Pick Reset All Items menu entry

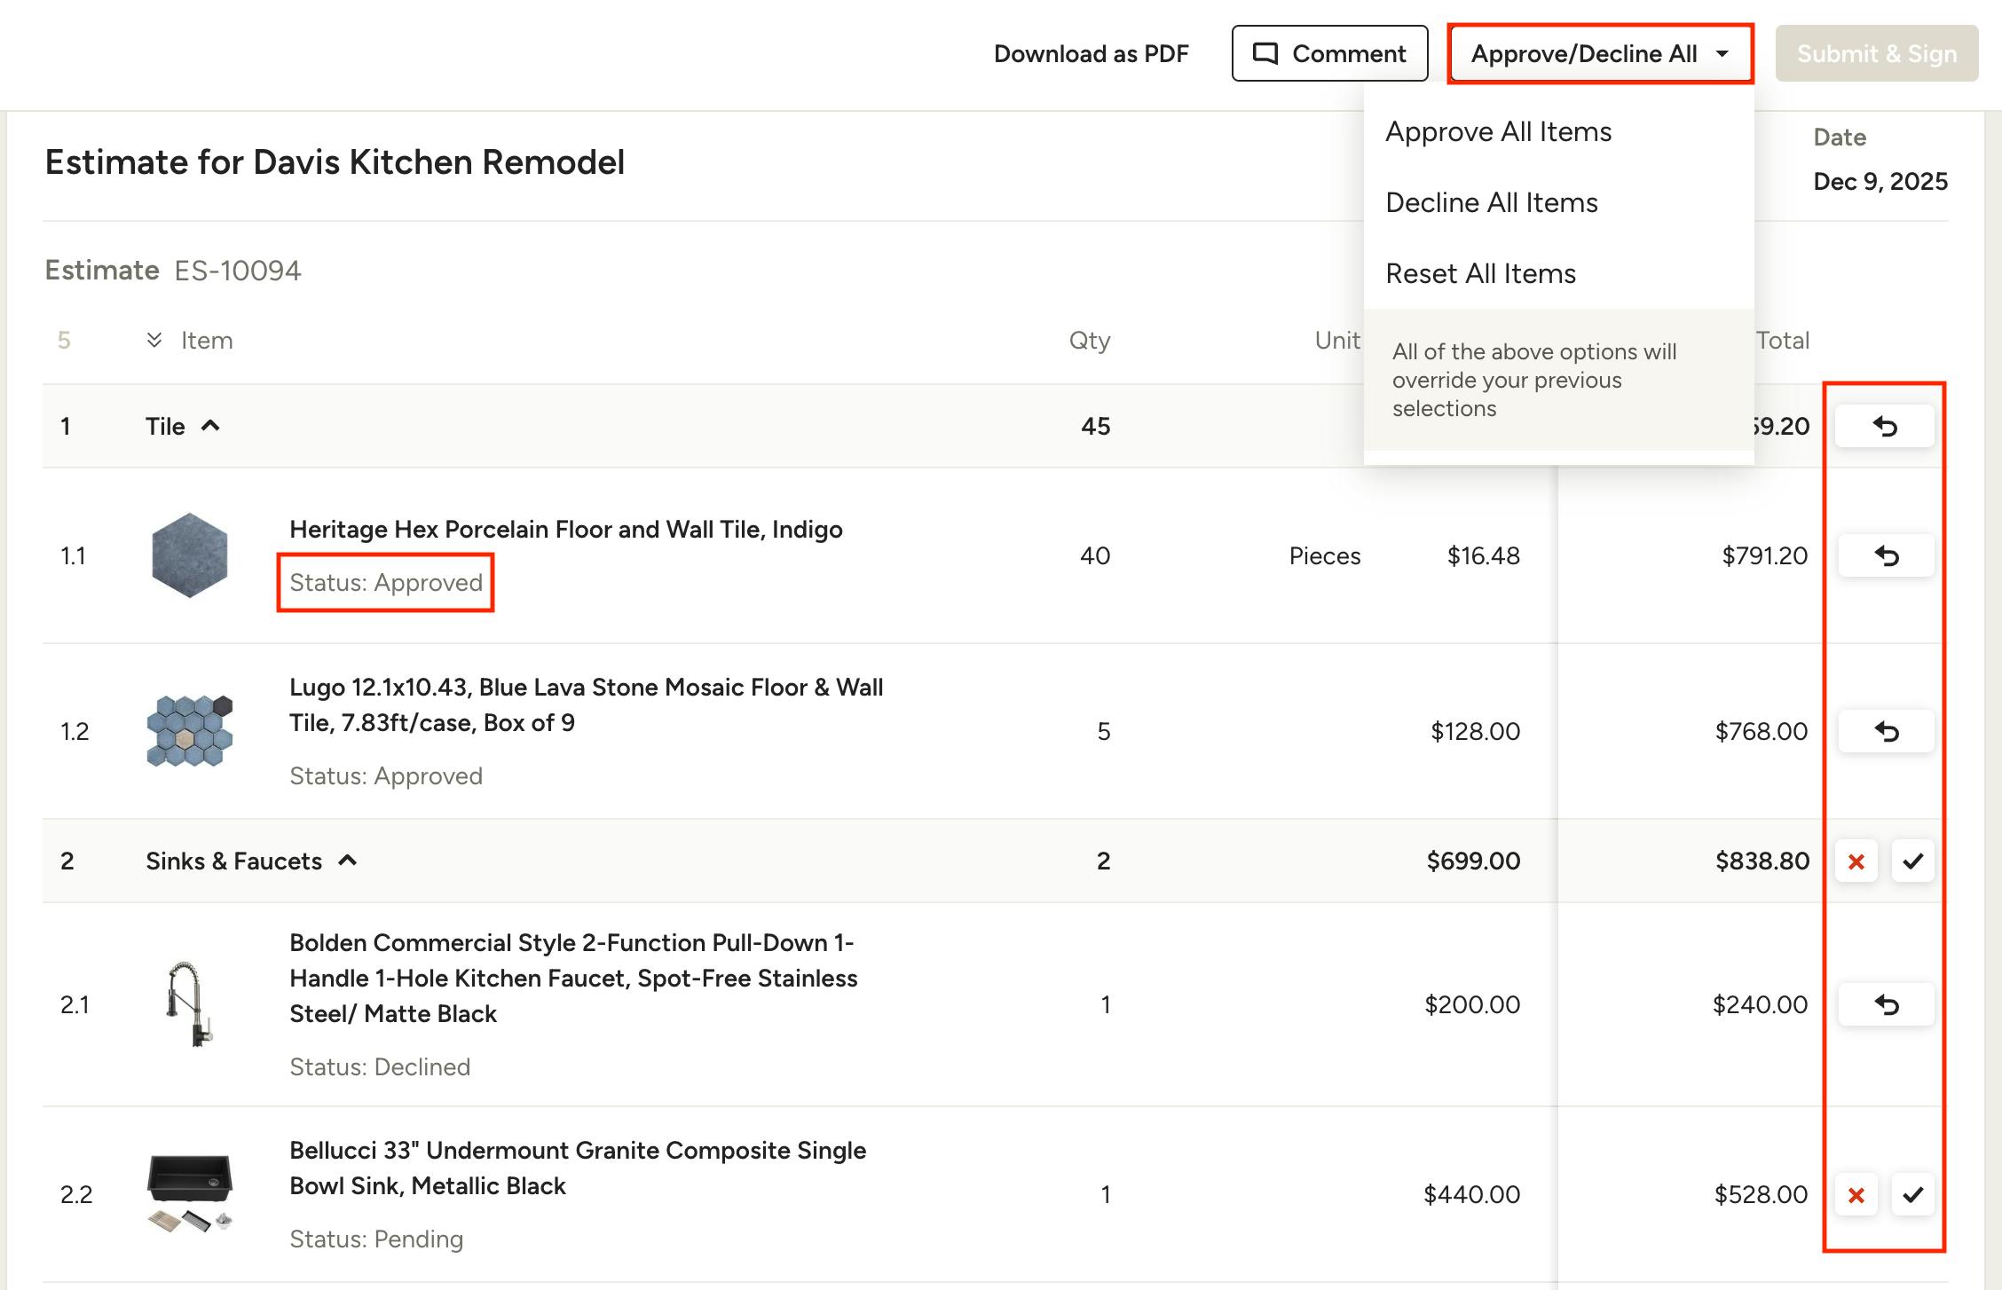(1480, 274)
